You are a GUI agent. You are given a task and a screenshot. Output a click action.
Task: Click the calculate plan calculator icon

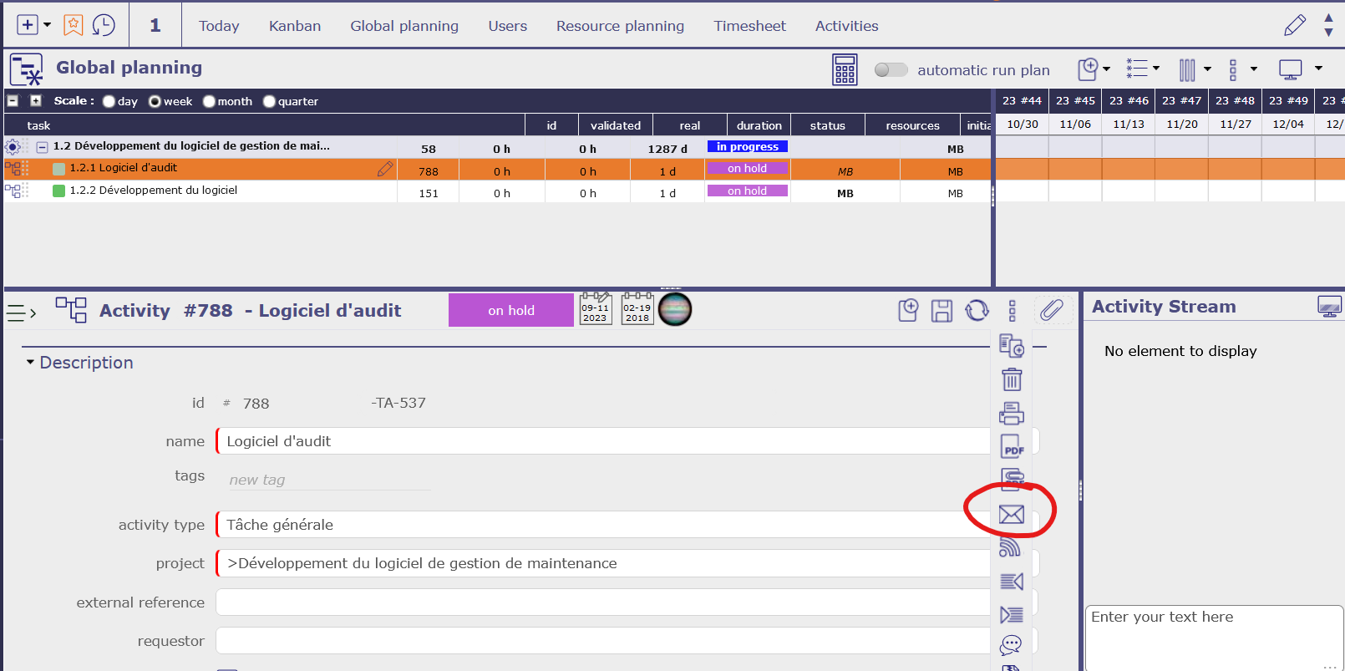(845, 69)
